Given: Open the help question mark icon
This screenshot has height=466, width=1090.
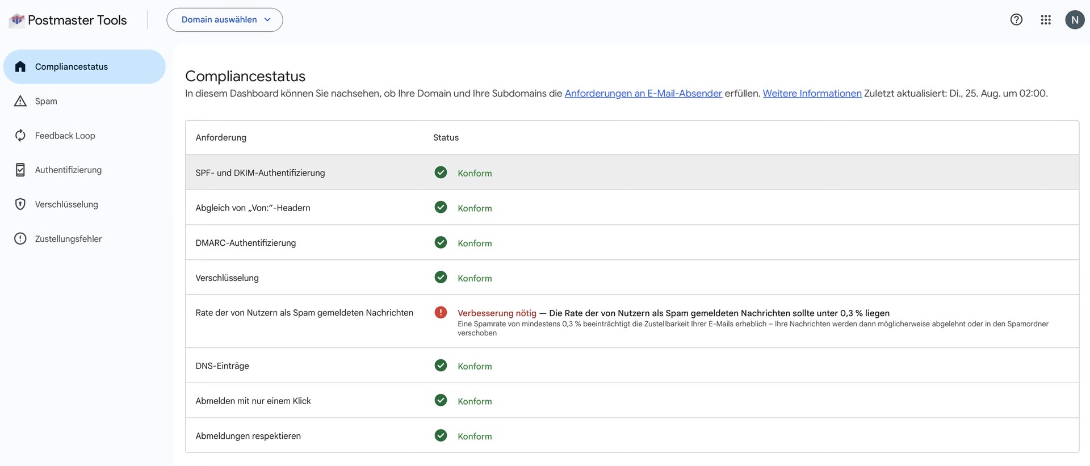Looking at the screenshot, I should [x=1016, y=20].
